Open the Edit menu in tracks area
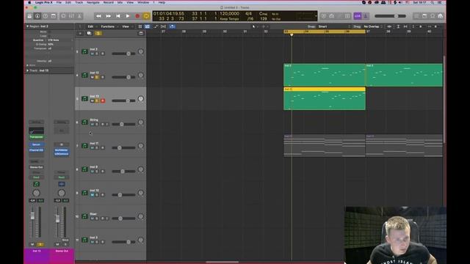470x264 pixels. (x=90, y=26)
